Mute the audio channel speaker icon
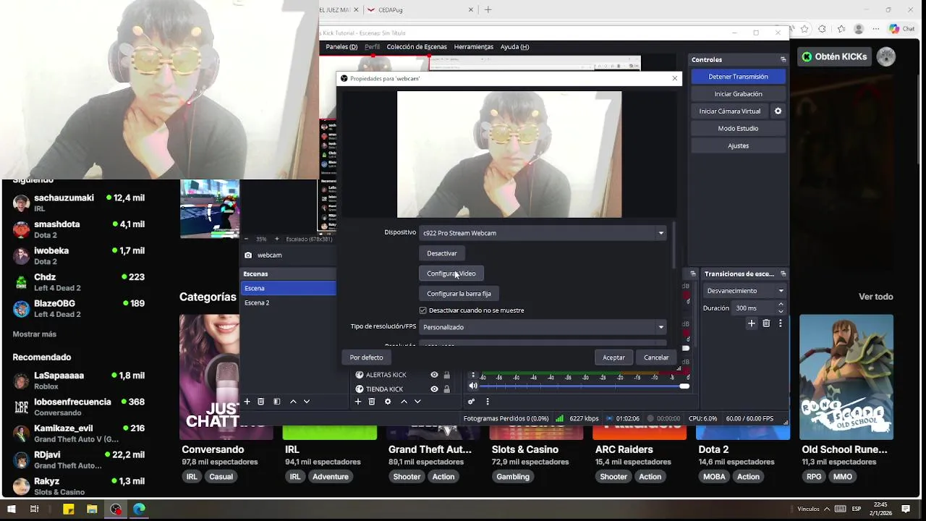 [473, 386]
